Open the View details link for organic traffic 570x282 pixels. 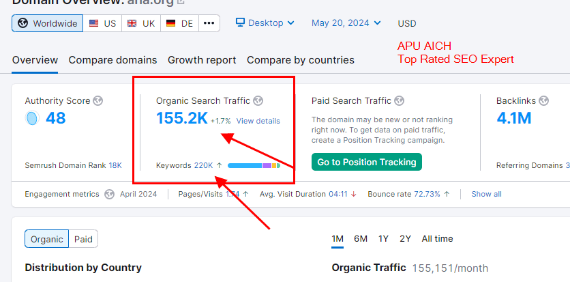click(x=258, y=121)
